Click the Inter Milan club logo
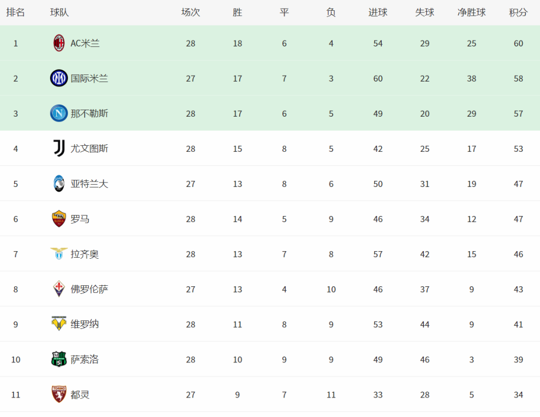This screenshot has width=540, height=417. [x=59, y=78]
